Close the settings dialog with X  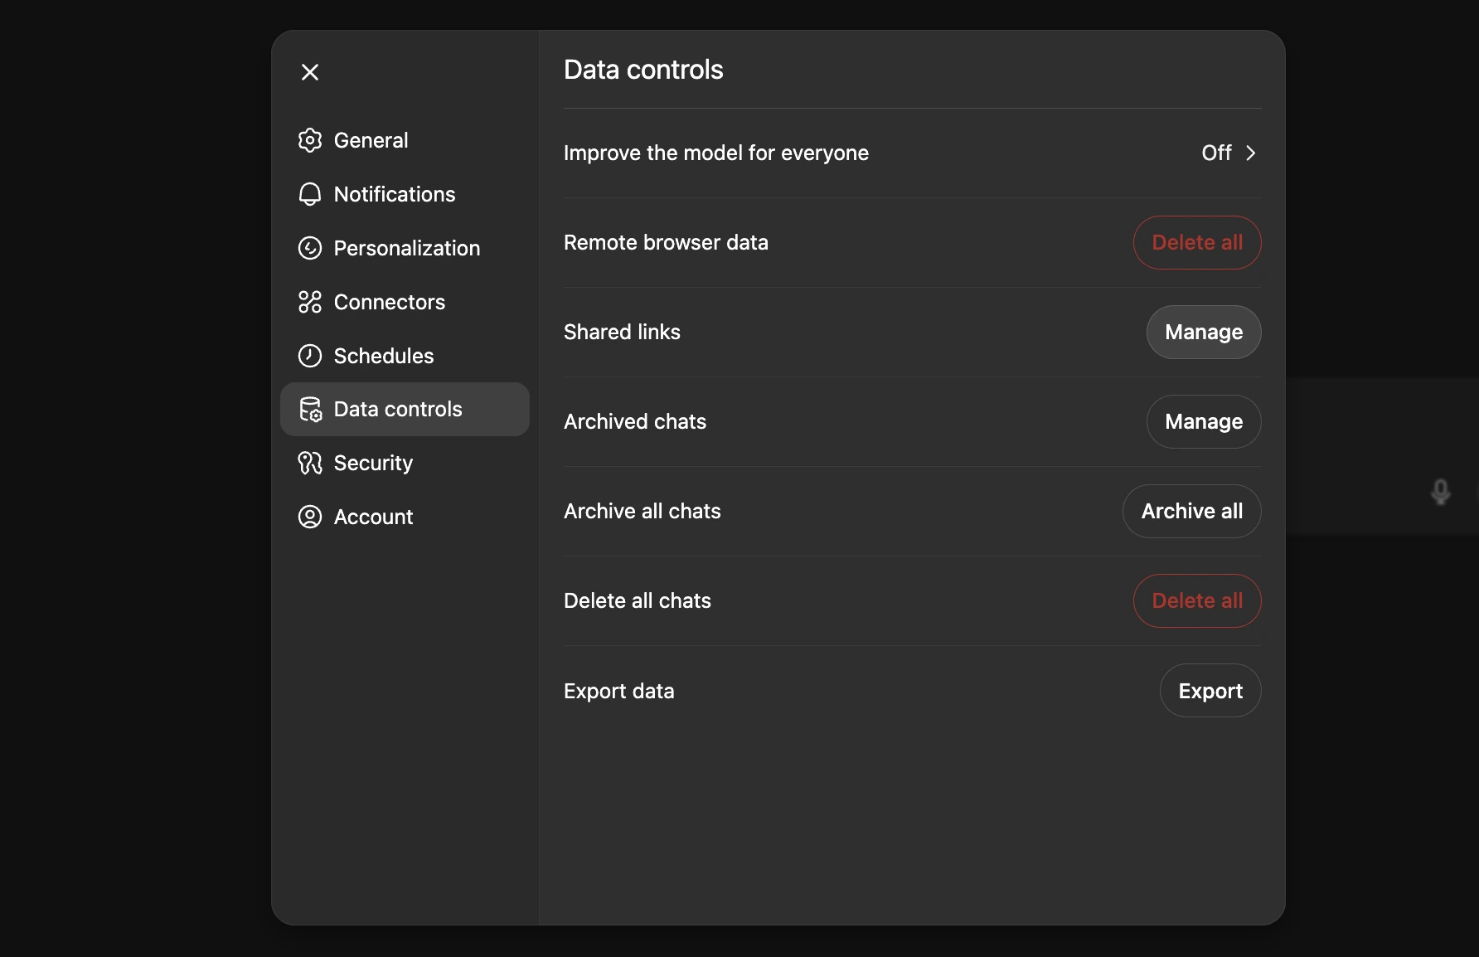point(310,72)
